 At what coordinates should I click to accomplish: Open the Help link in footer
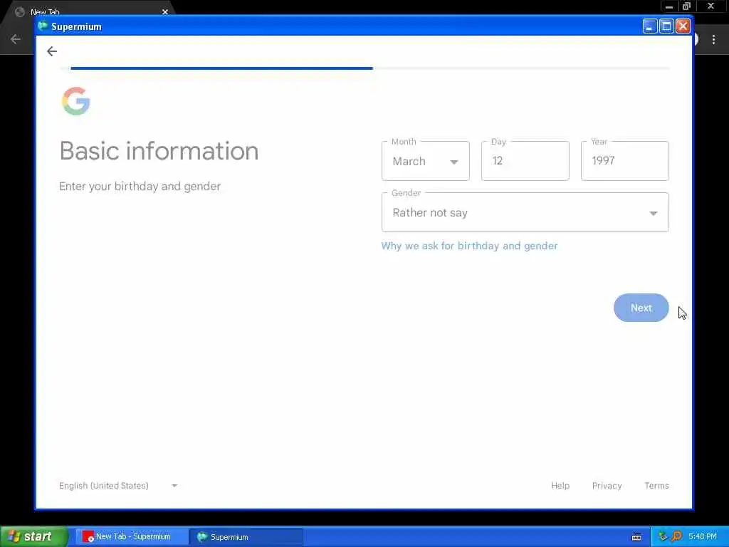click(x=560, y=485)
